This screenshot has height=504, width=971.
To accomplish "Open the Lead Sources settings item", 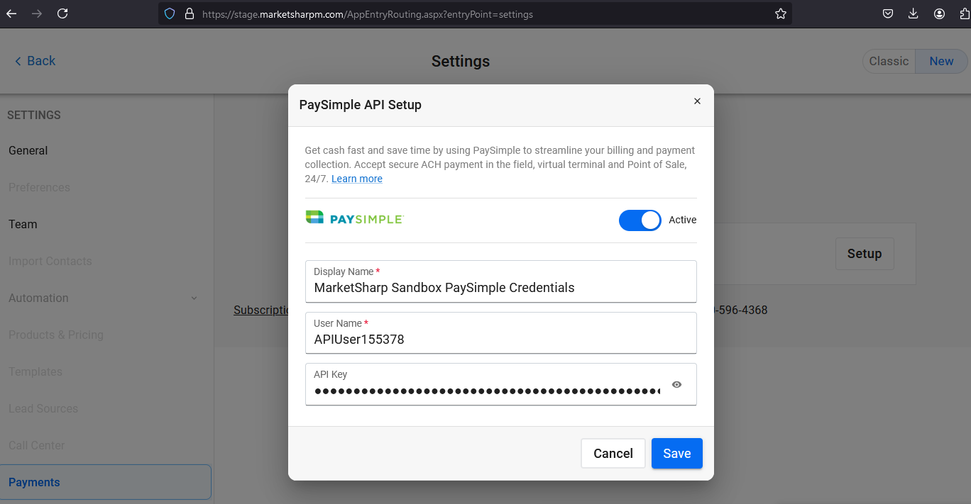I will [x=43, y=408].
